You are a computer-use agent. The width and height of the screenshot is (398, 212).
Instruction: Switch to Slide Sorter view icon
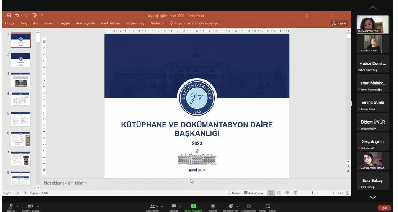click(279, 193)
